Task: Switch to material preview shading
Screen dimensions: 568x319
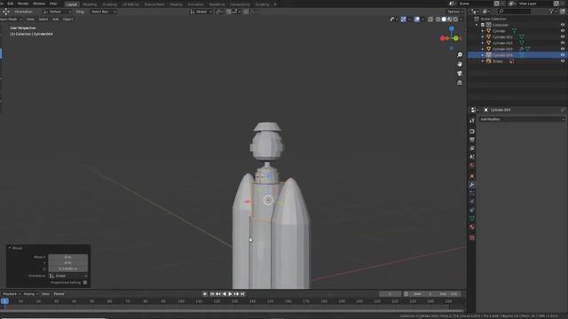Action: click(x=450, y=19)
